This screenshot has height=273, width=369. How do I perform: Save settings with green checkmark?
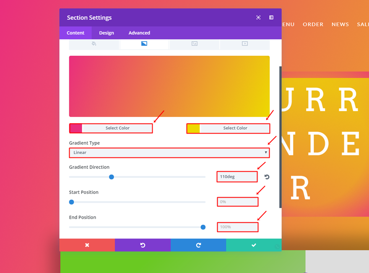tap(254, 245)
